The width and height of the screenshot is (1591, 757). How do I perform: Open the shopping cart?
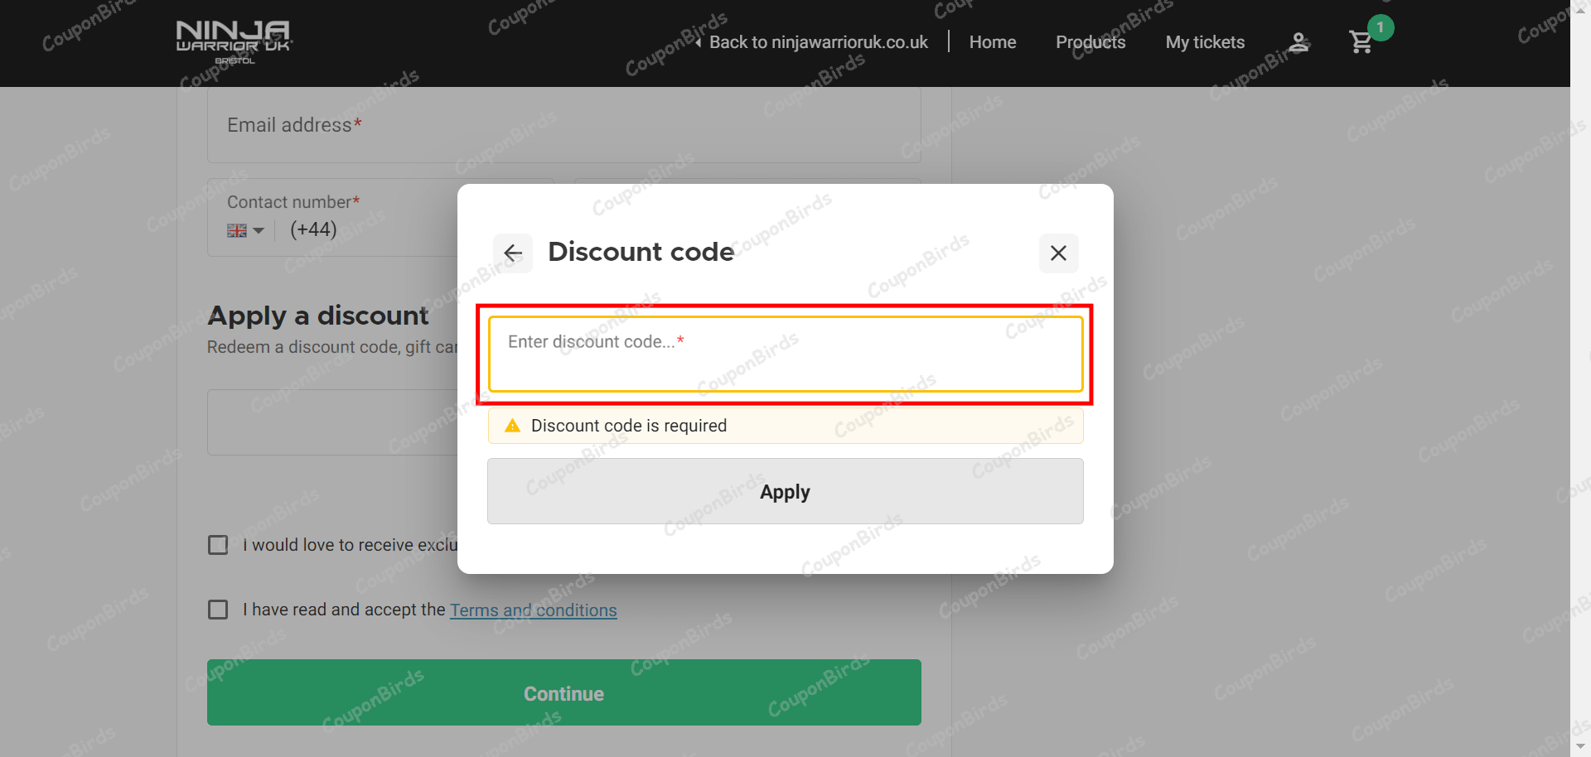[x=1360, y=42]
